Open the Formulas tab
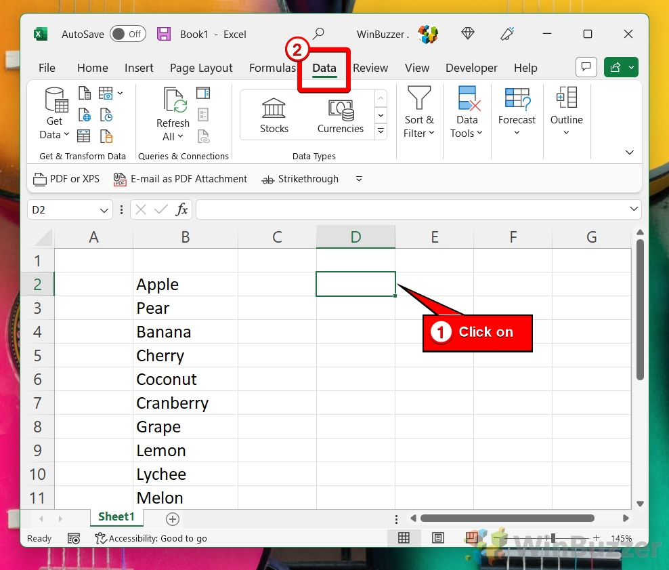Screen dimensions: 669x570 pos(272,68)
